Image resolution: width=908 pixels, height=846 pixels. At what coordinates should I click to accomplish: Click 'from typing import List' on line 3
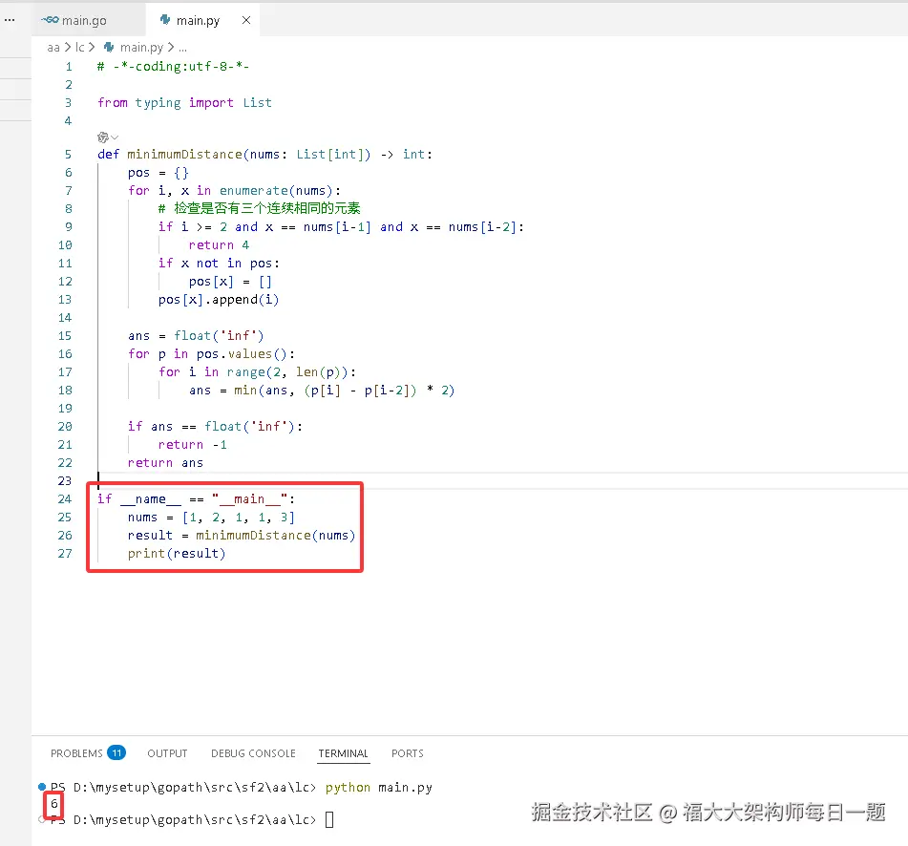click(x=184, y=103)
